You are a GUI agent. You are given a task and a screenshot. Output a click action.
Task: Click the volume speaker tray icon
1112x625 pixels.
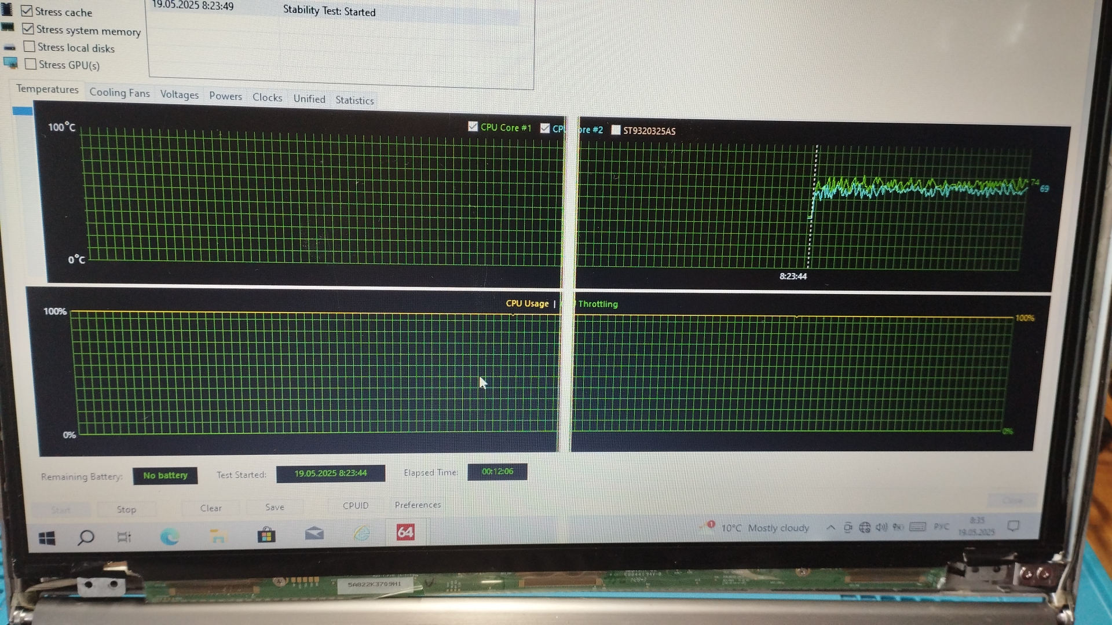(881, 527)
